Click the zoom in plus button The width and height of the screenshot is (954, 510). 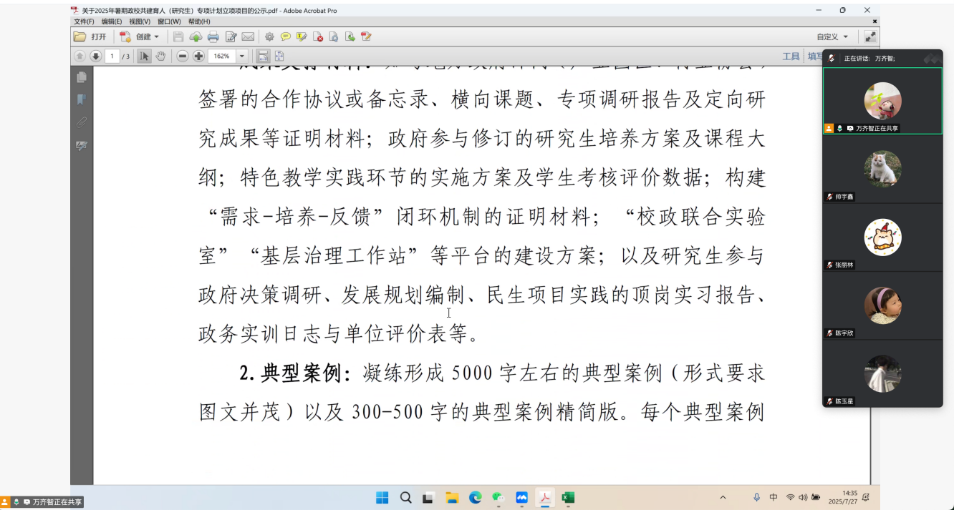tap(198, 56)
